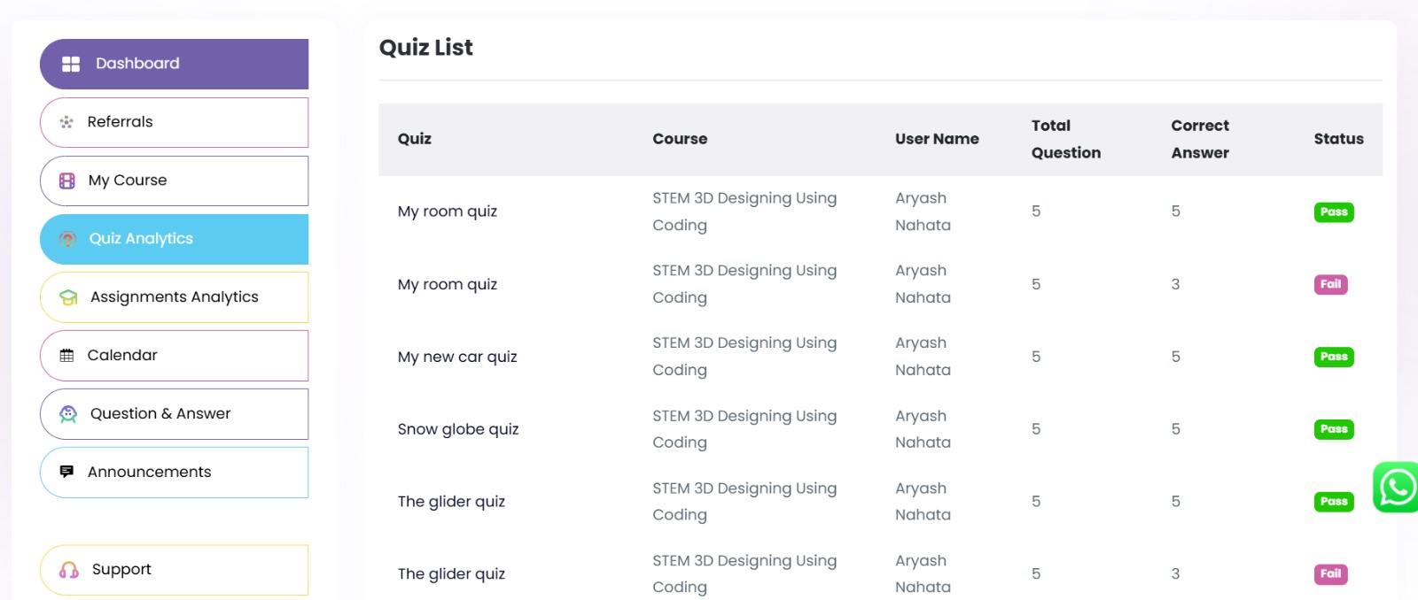
Task: Click the Fail badge in second My room quiz row
Action: [x=1330, y=284]
